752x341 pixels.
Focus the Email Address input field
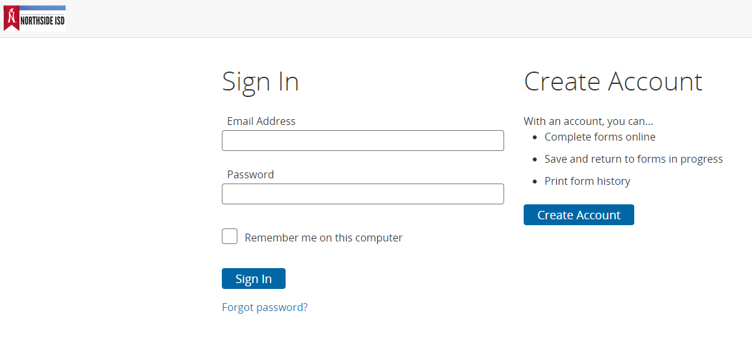click(362, 141)
